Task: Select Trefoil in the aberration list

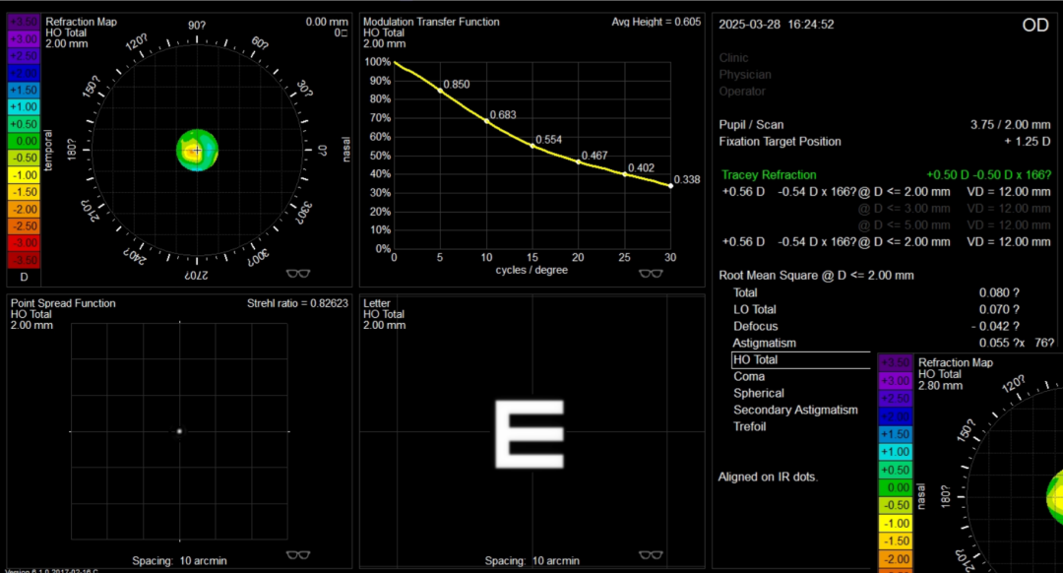Action: (x=749, y=426)
